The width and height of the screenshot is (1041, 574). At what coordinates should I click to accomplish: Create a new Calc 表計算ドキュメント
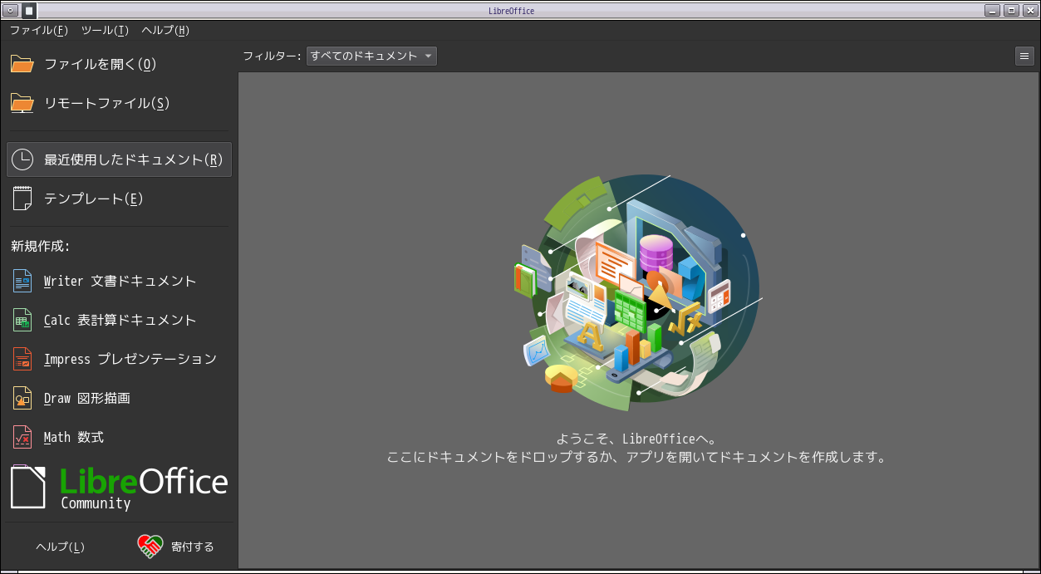click(119, 320)
